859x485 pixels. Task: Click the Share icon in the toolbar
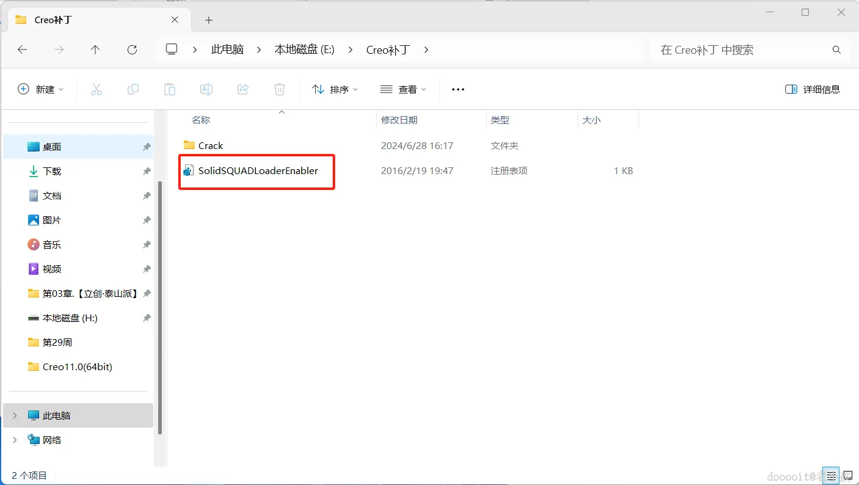point(243,89)
